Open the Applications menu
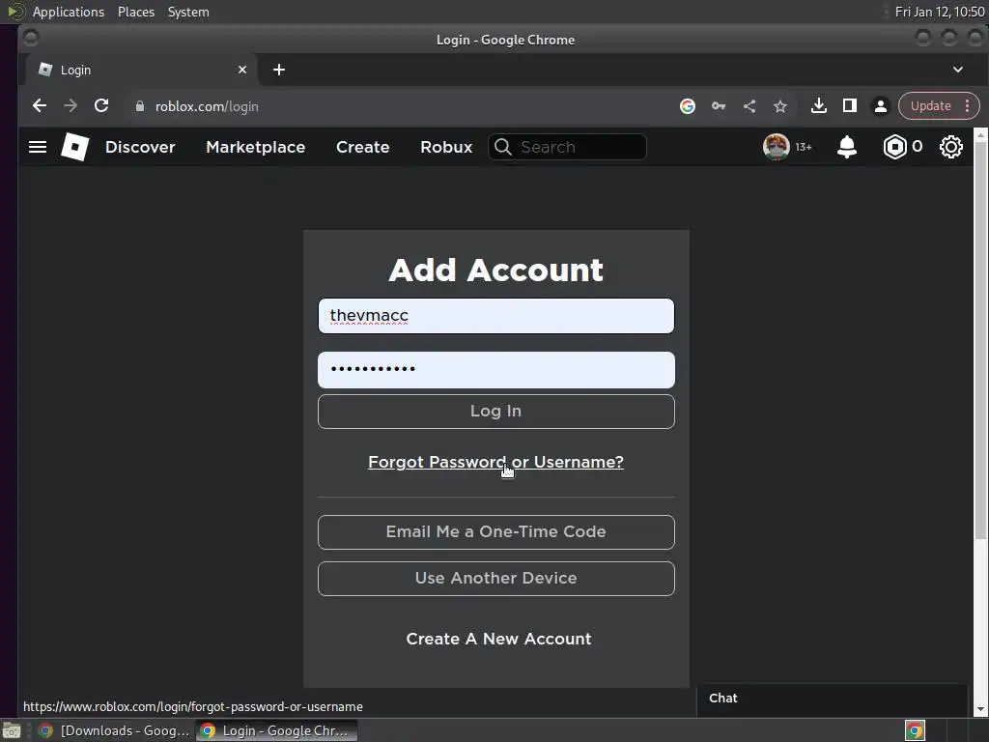Viewport: 989px width, 742px height. [x=69, y=12]
